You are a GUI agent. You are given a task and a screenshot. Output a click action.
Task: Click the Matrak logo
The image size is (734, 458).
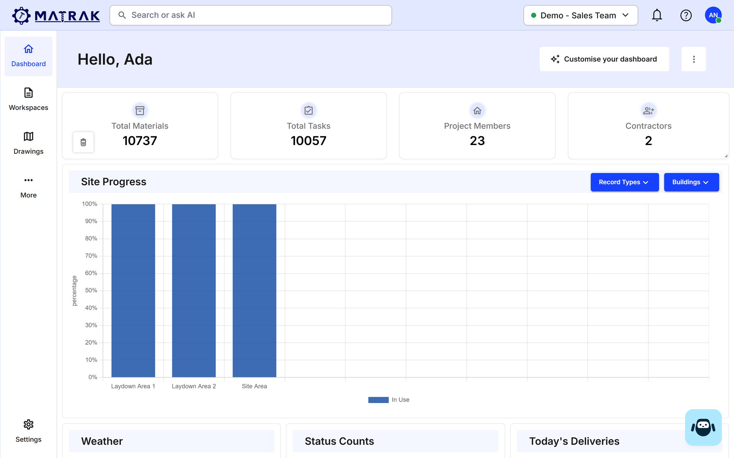[x=56, y=16]
